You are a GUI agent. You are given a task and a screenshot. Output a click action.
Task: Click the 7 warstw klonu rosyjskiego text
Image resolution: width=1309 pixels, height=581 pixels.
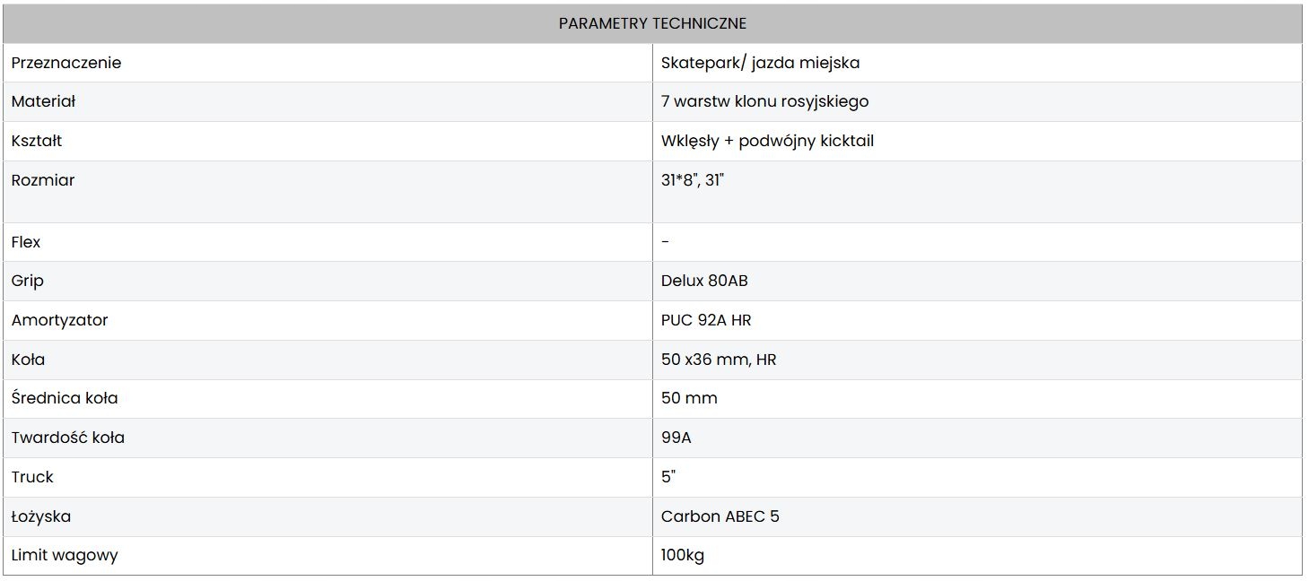(x=764, y=101)
